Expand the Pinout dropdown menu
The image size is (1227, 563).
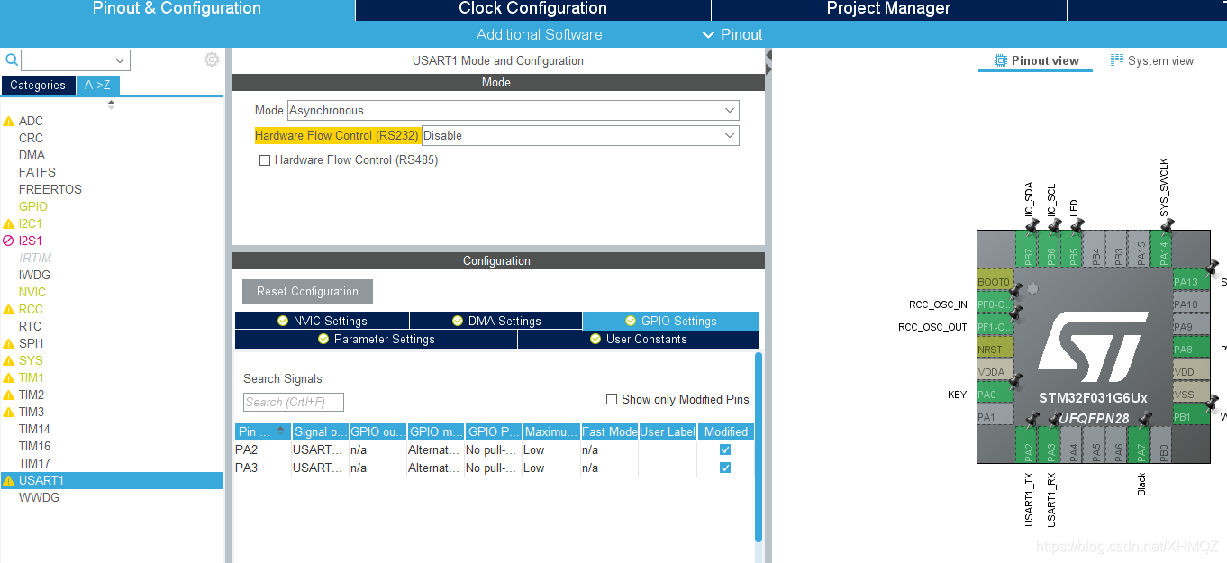[x=732, y=34]
